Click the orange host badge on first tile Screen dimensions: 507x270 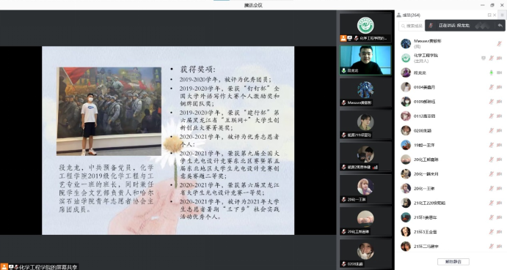343,38
